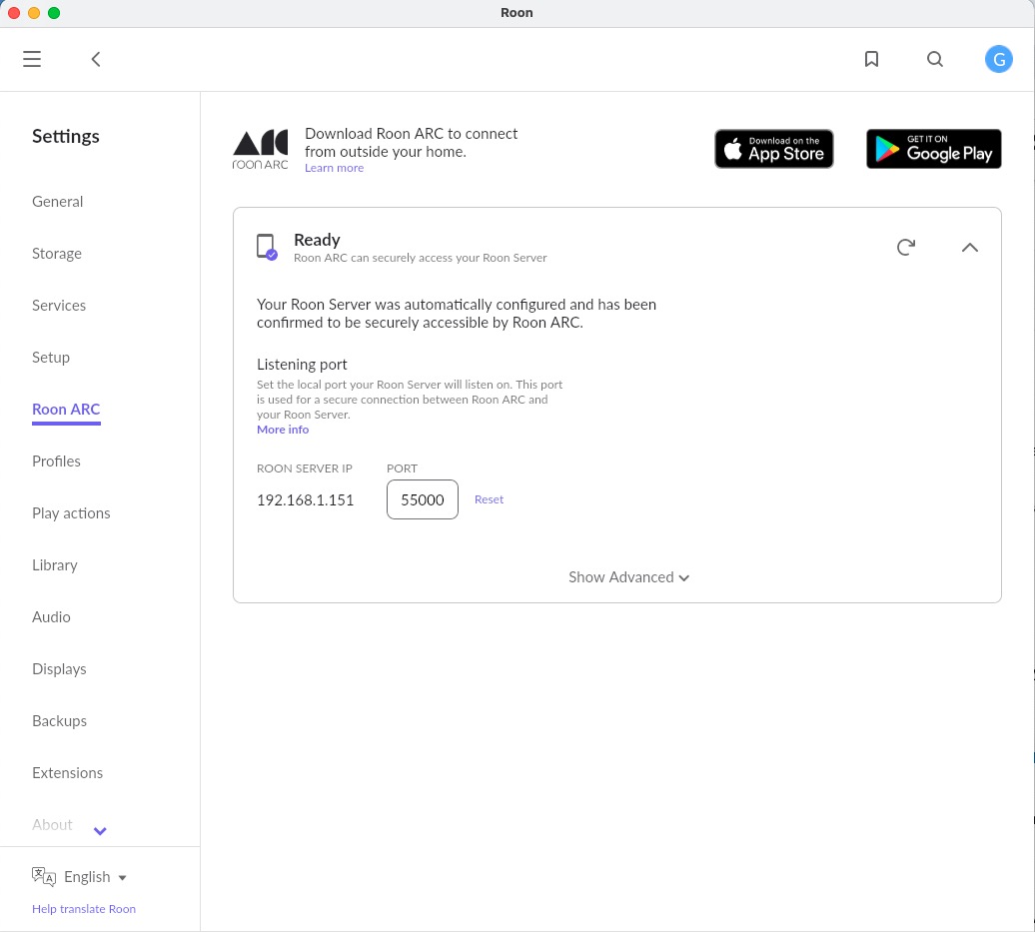Open About settings
Screen dimensions: 1035x932
coord(52,824)
